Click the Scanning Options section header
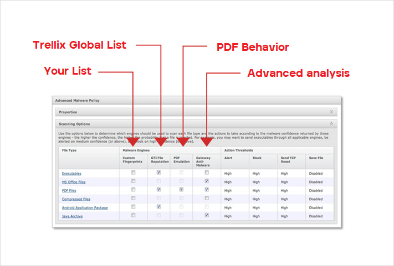394x266 pixels. (196, 124)
